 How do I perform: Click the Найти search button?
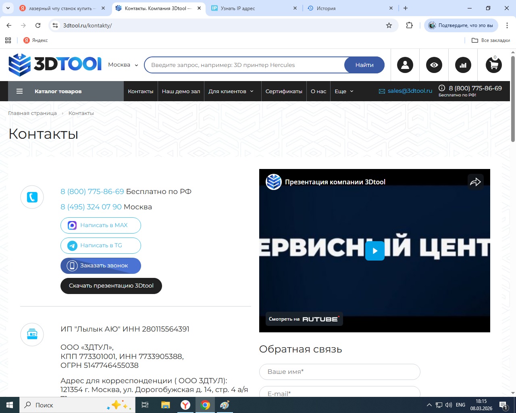pos(364,65)
